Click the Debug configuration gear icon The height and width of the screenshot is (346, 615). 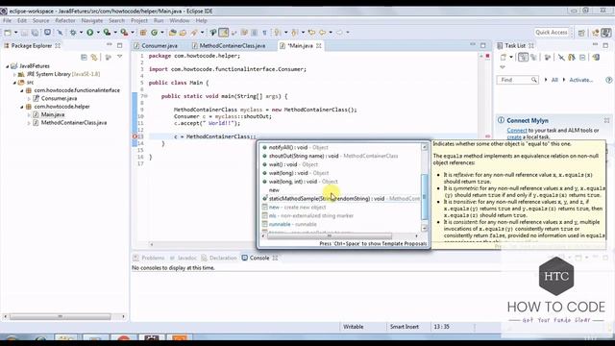pyautogui.click(x=73, y=33)
